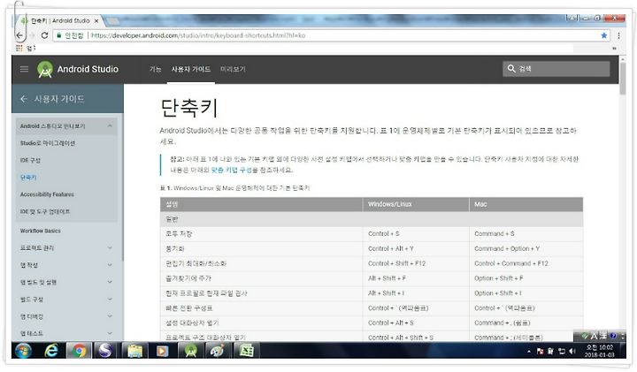
Task: Click the Android Studio logo icon
Action: pos(45,70)
